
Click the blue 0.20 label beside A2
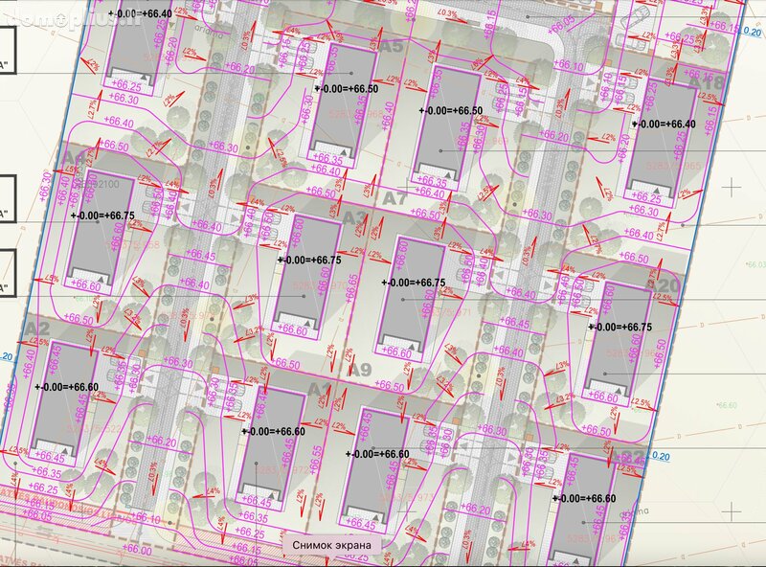[x=6, y=357]
